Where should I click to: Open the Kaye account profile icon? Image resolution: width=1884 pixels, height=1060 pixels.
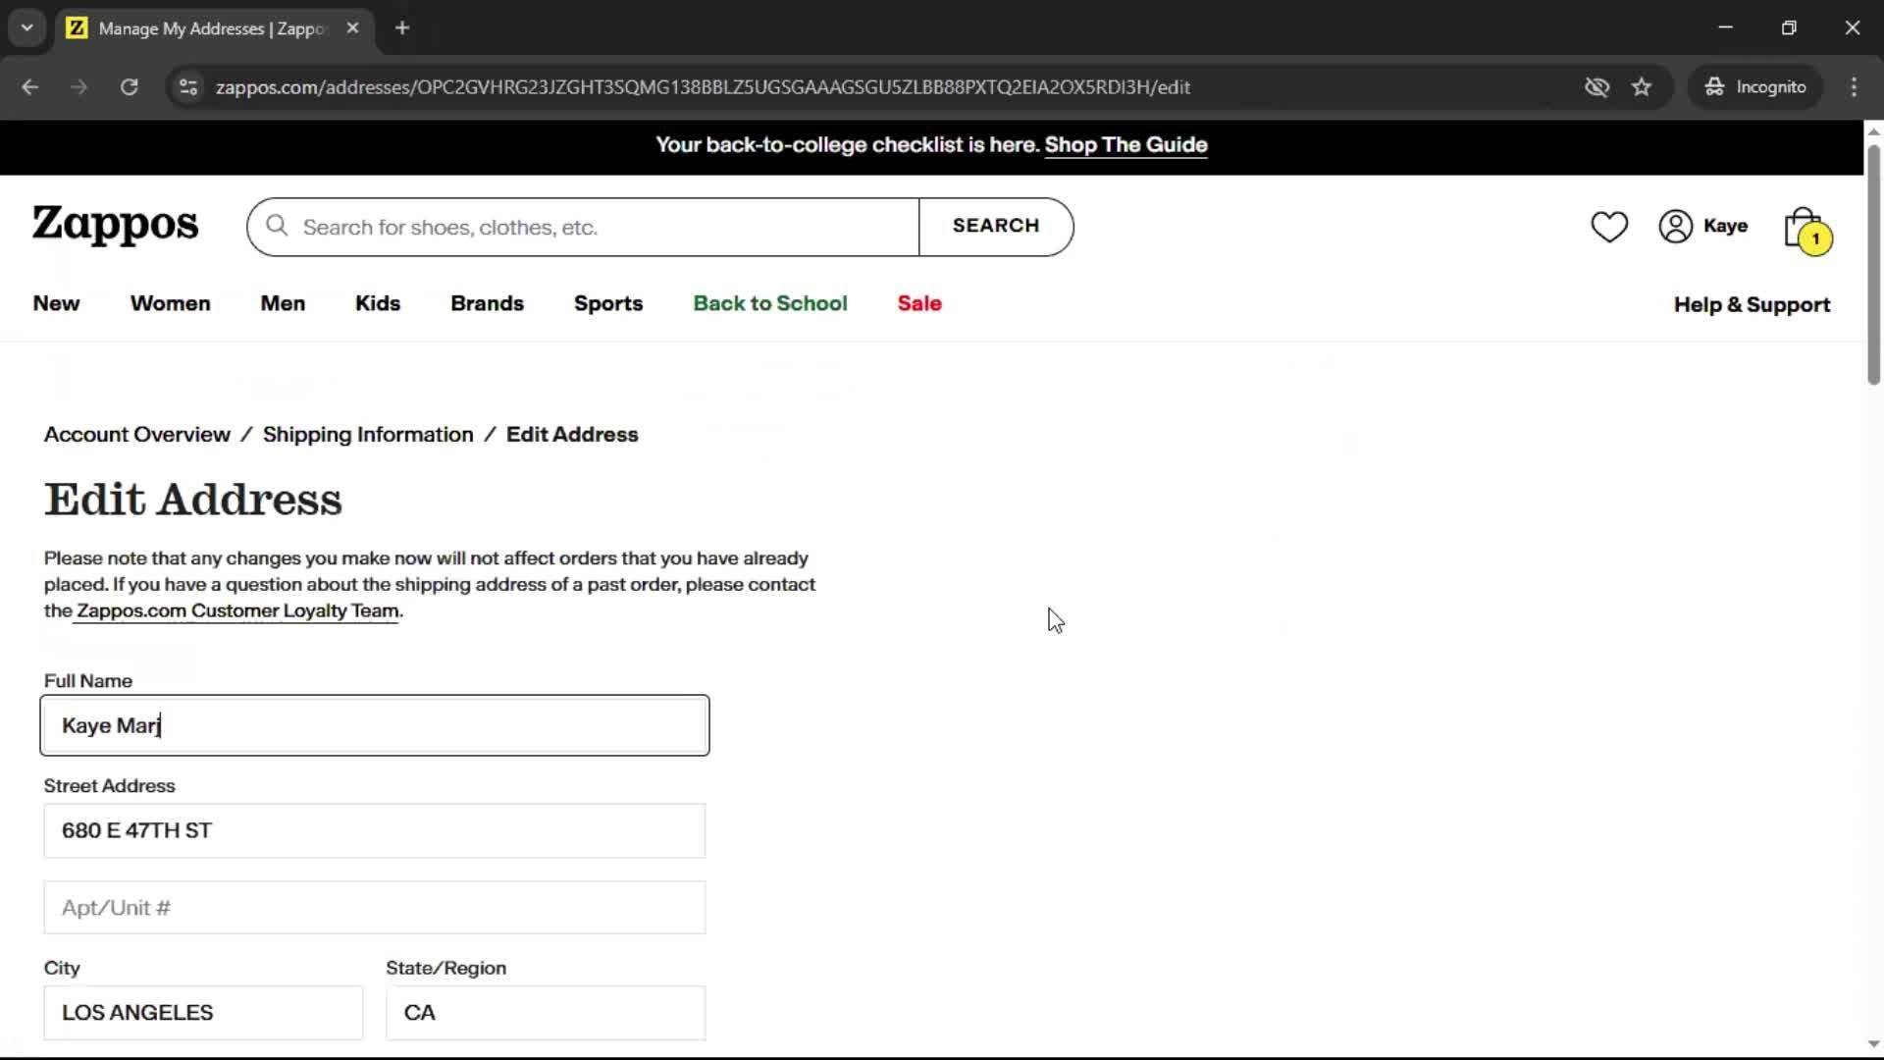coord(1675,226)
